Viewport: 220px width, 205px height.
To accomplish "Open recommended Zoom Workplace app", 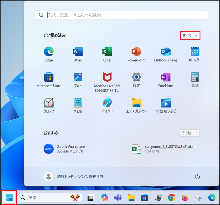I will pyautogui.click(x=65, y=149).
